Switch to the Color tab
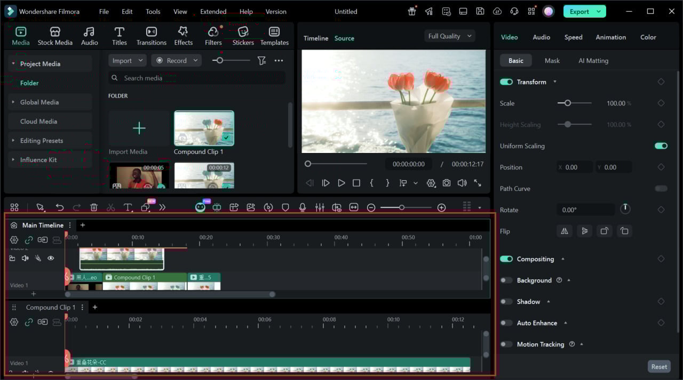The width and height of the screenshot is (683, 380). (x=648, y=37)
